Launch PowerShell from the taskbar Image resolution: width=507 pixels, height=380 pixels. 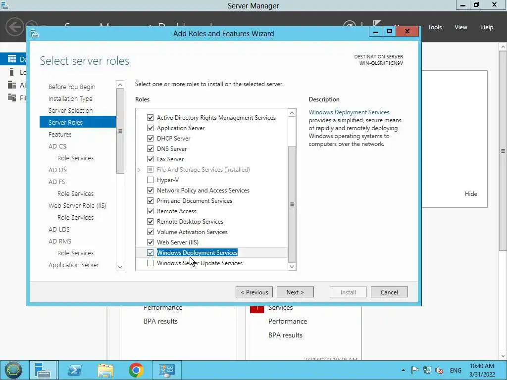pyautogui.click(x=74, y=370)
